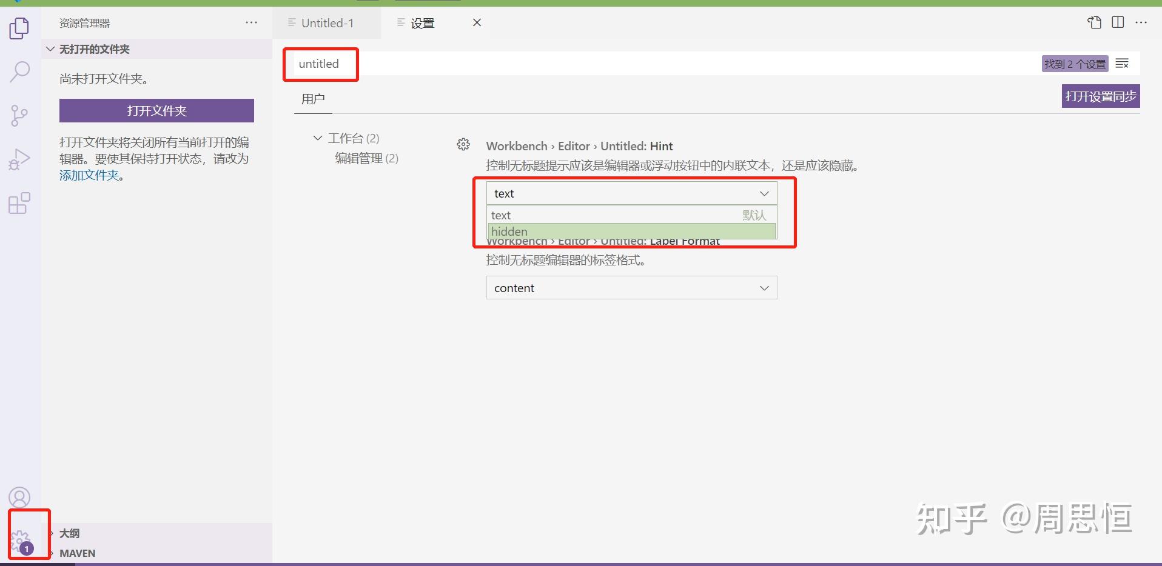Select the hidden option in the dropdown list

click(x=631, y=231)
